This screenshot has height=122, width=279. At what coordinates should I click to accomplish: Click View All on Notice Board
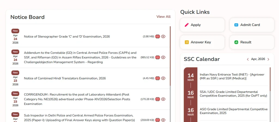[x=163, y=17]
